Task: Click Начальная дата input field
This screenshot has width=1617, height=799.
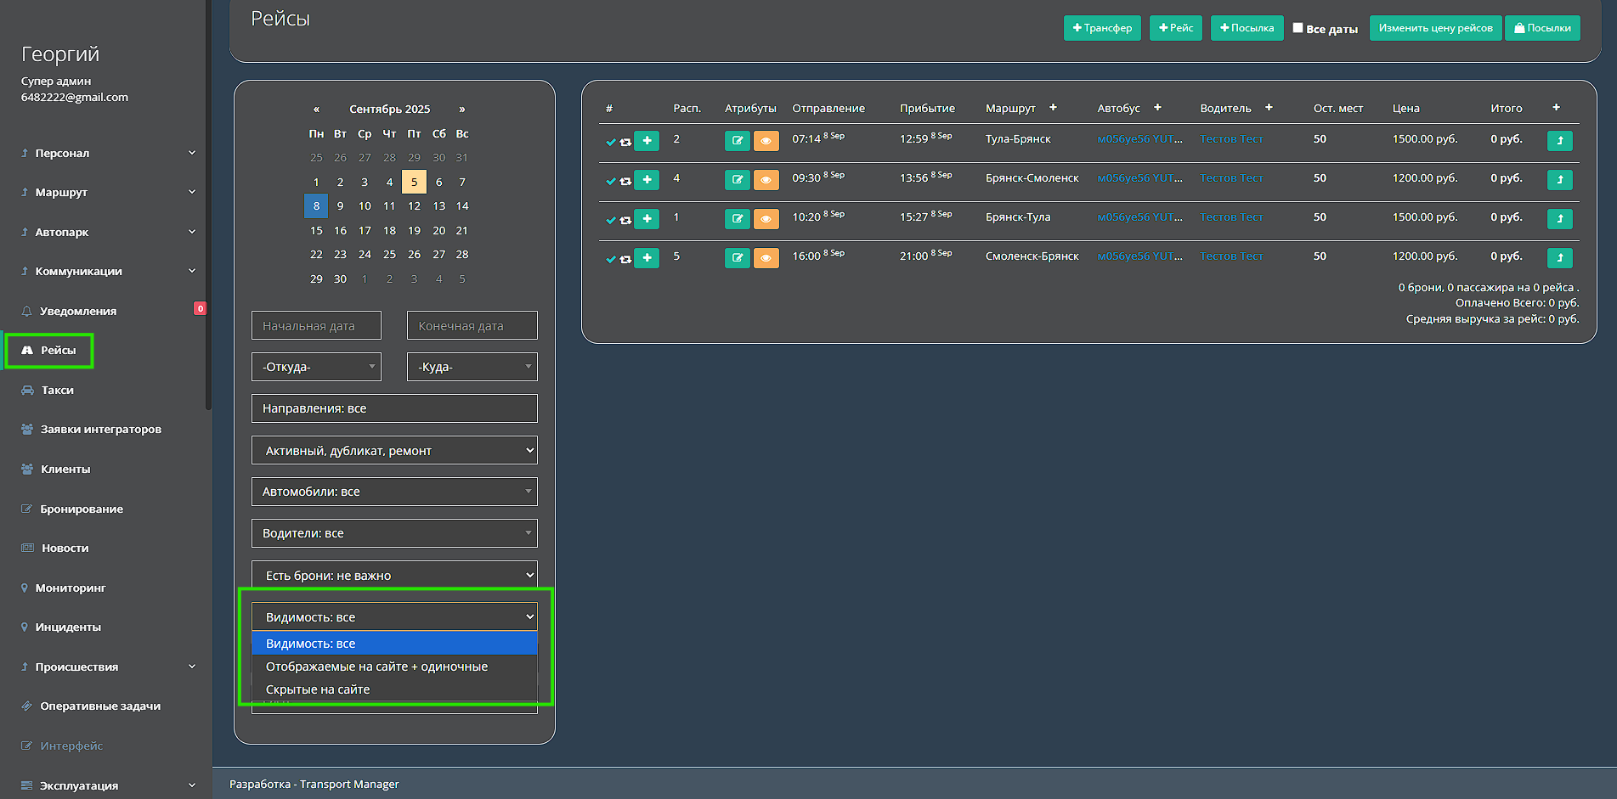Action: coord(316,326)
